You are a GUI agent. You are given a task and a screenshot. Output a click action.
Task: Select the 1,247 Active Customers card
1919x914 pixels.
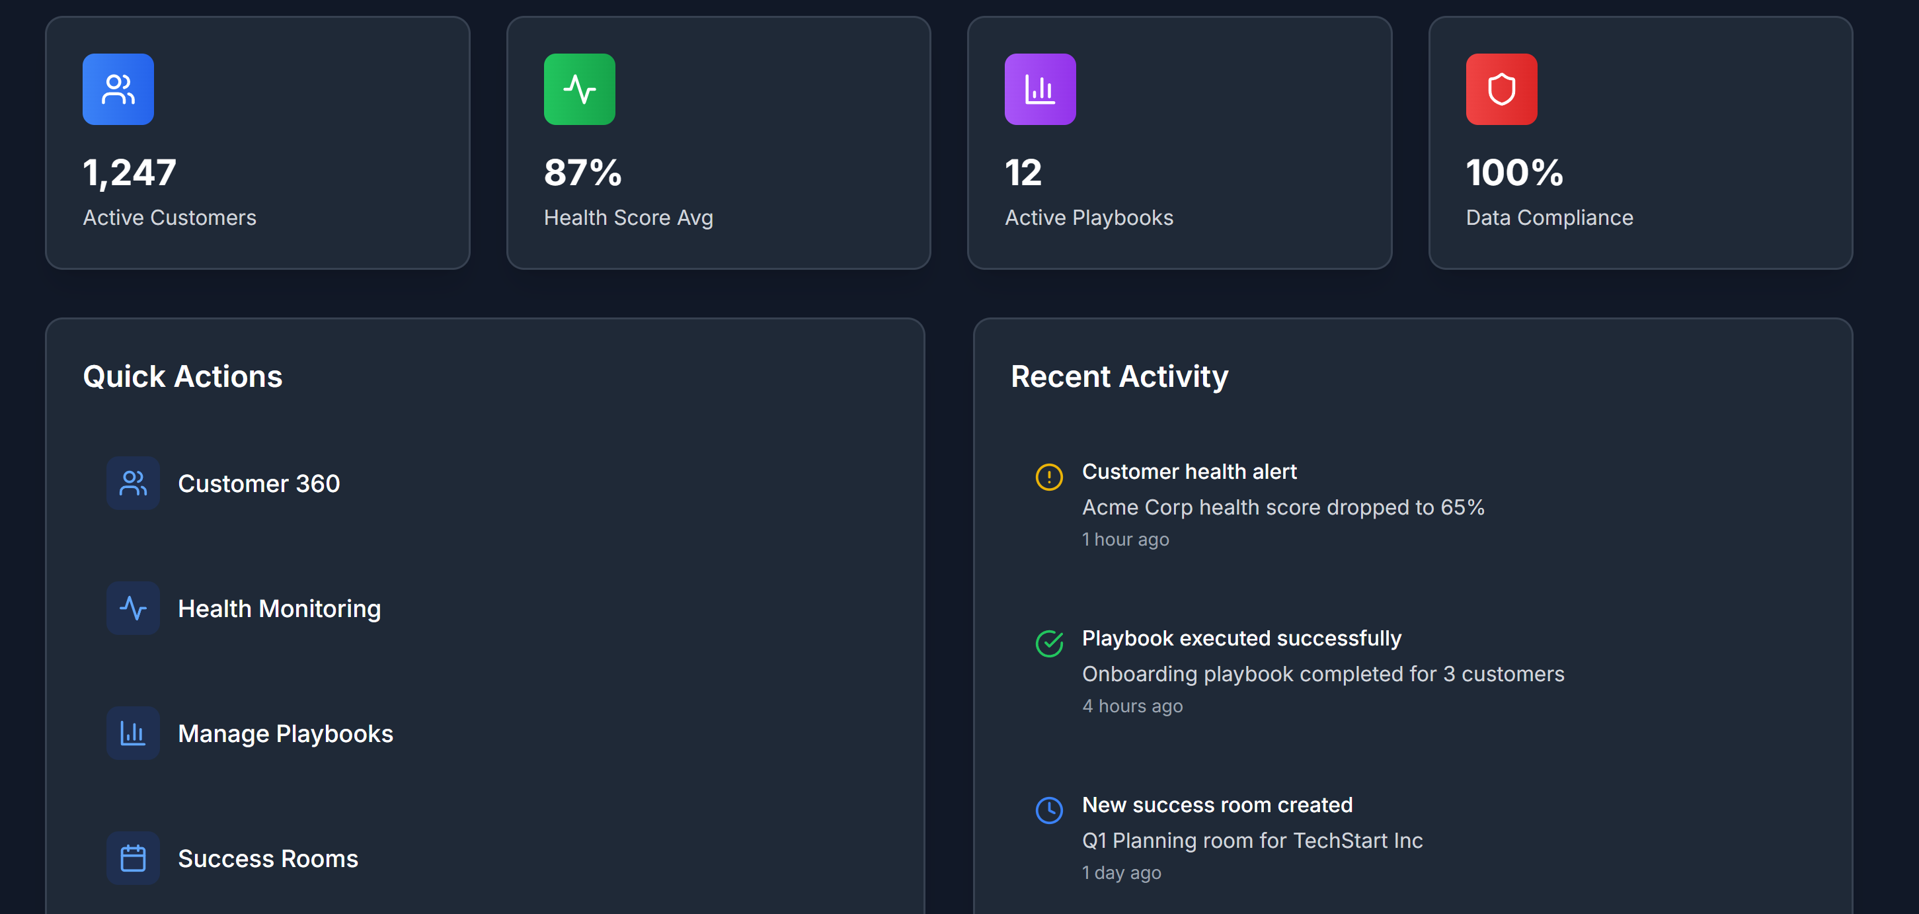258,142
